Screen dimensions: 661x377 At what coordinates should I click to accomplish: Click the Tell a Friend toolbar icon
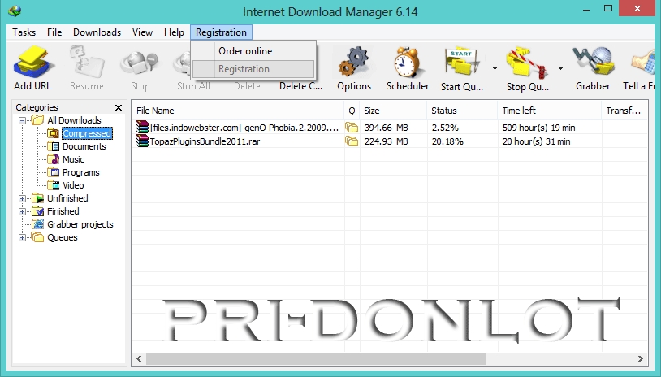coord(643,63)
